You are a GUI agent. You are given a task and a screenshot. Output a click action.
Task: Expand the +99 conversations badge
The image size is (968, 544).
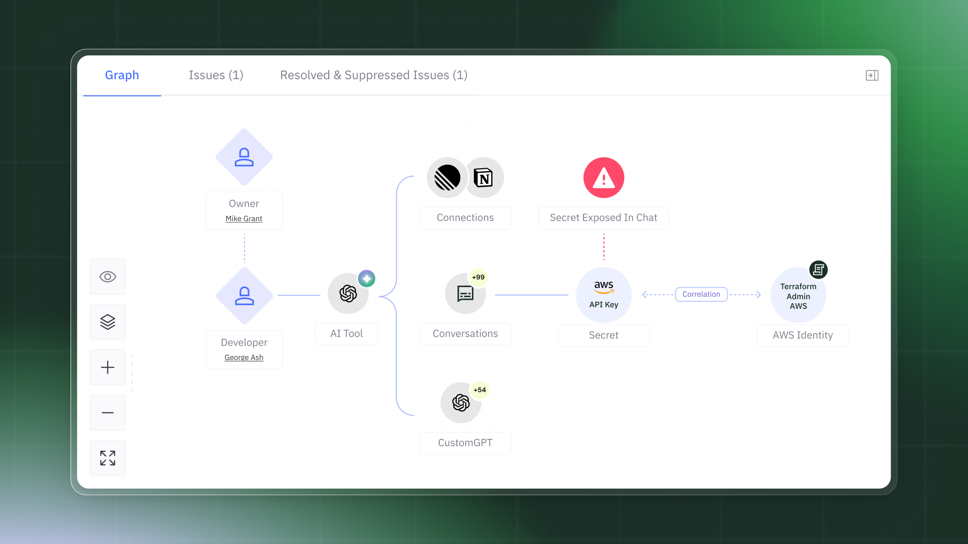coord(478,277)
